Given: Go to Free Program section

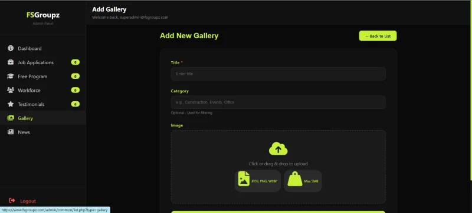Looking at the screenshot, I should point(42,76).
